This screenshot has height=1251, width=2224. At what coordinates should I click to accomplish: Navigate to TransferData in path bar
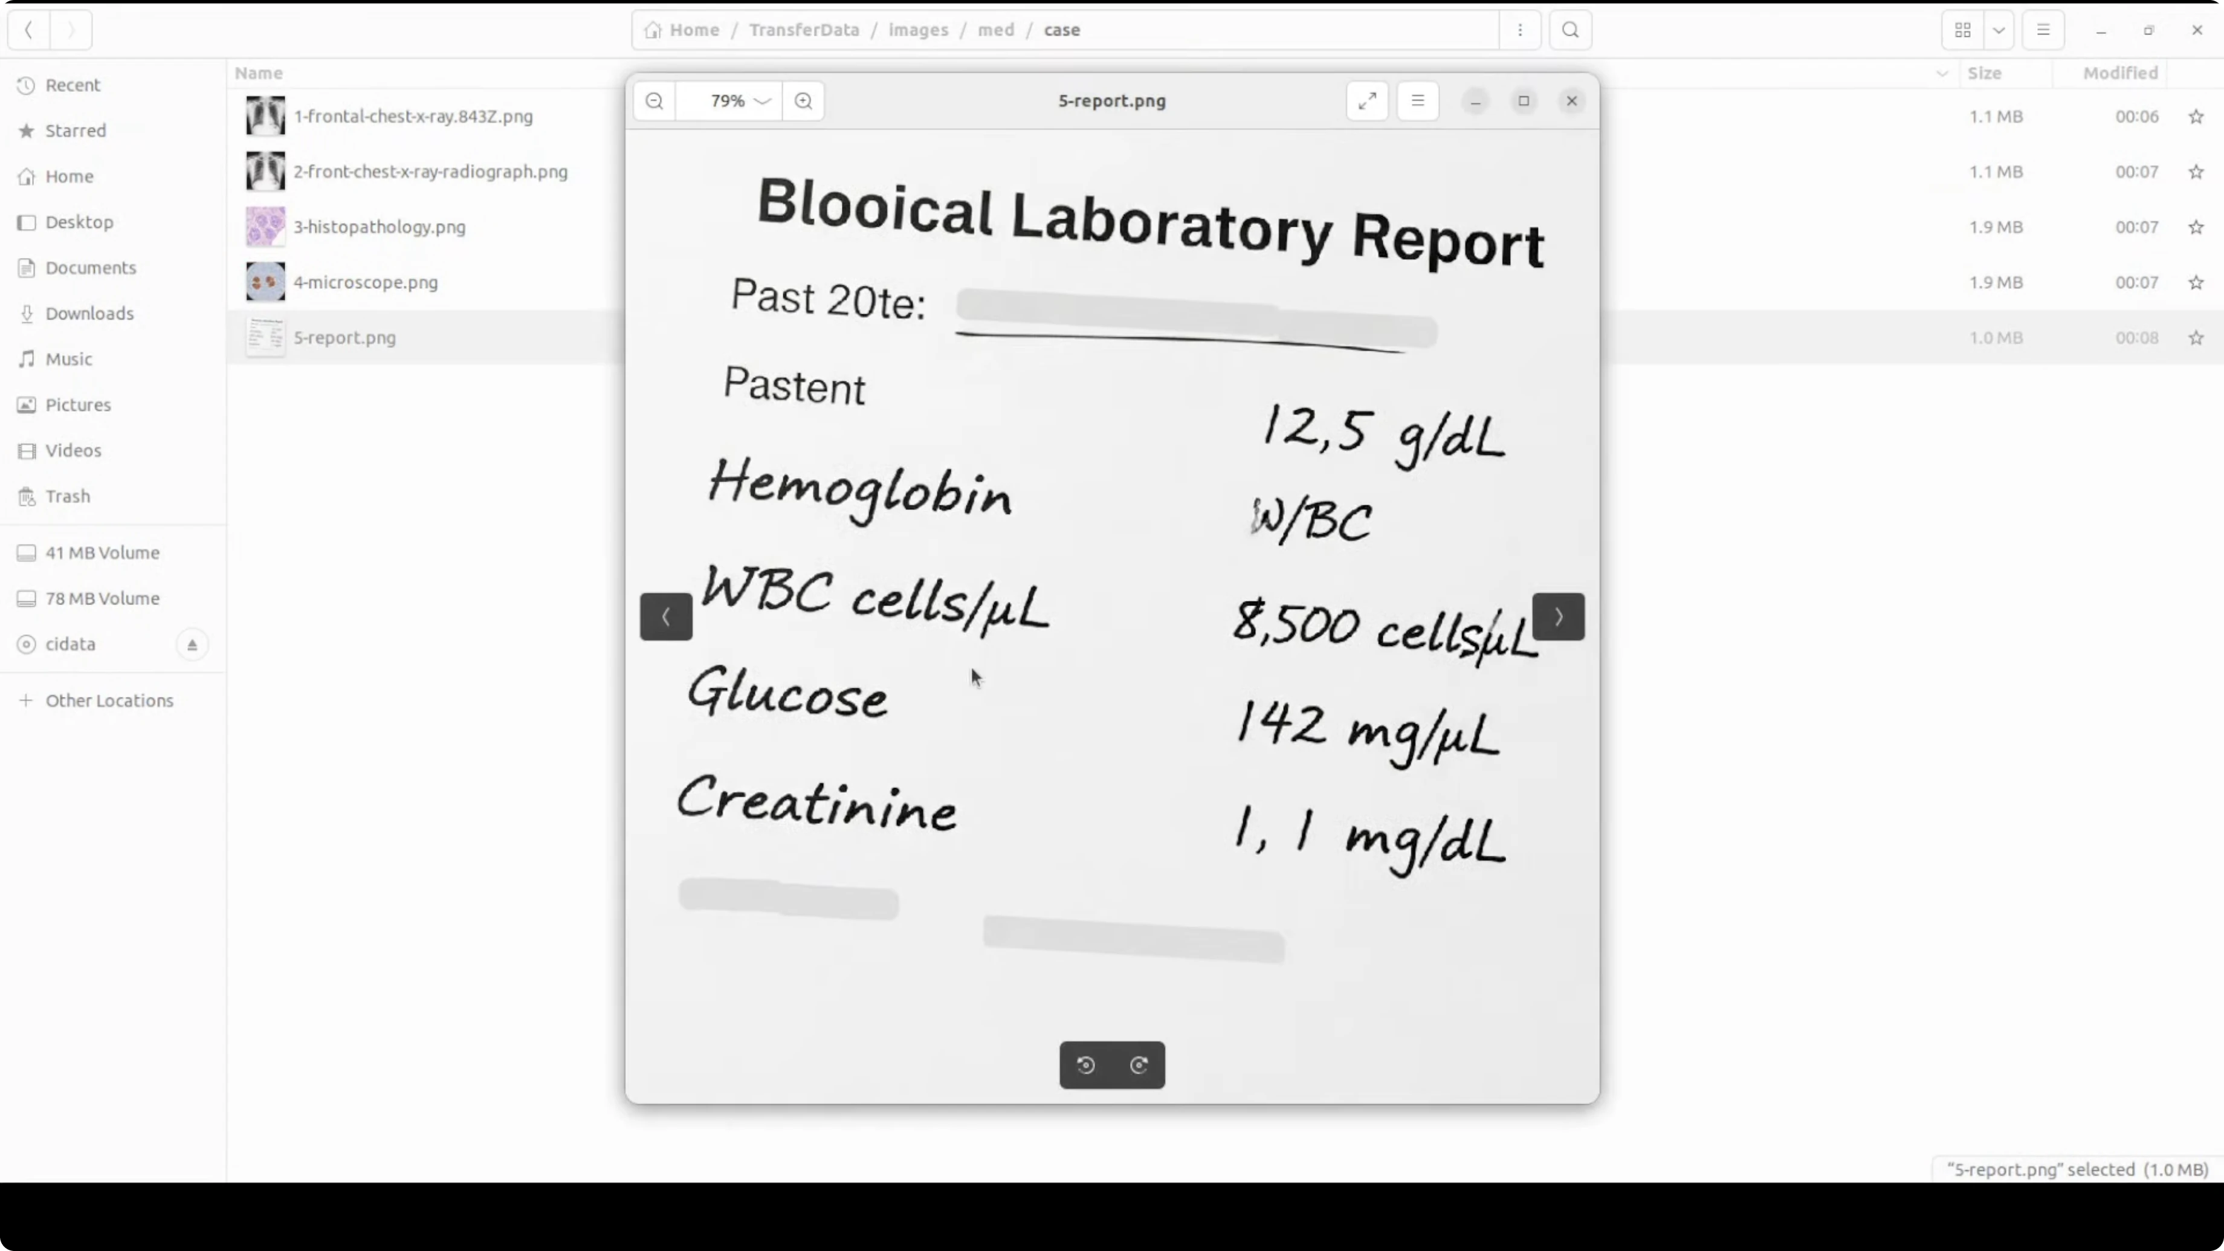803,30
